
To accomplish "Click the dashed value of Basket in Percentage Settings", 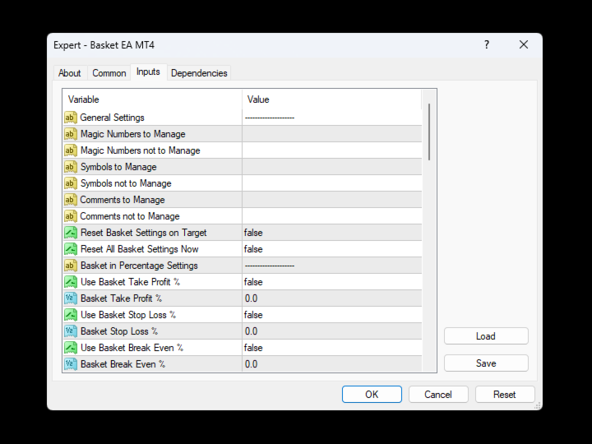I will pyautogui.click(x=270, y=266).
